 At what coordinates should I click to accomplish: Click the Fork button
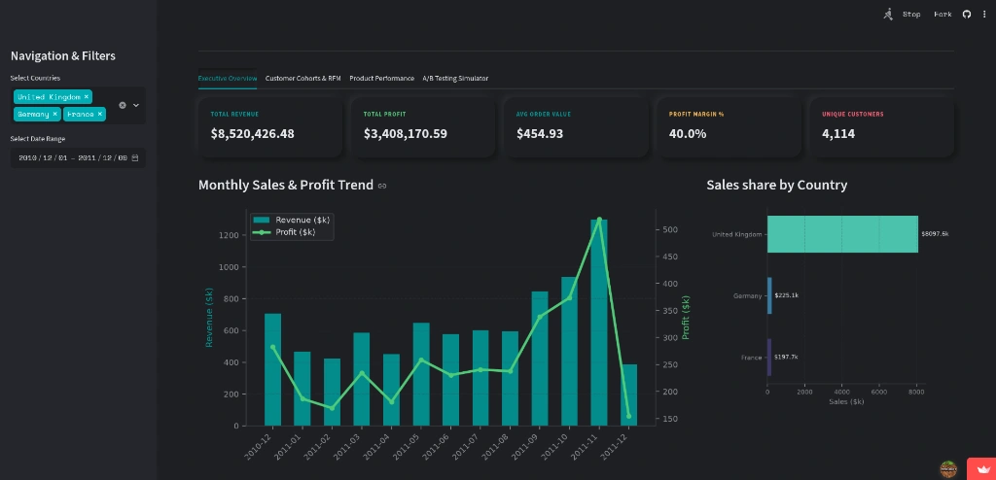pyautogui.click(x=943, y=14)
